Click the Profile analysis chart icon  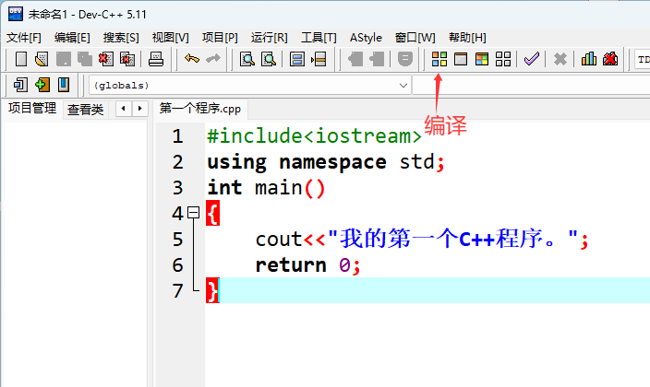click(x=589, y=59)
